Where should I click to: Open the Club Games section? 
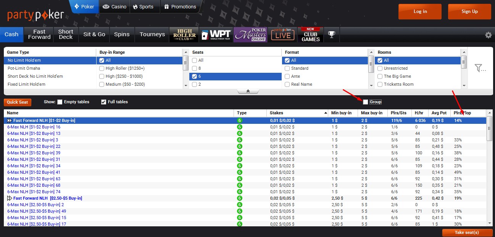tap(310, 35)
